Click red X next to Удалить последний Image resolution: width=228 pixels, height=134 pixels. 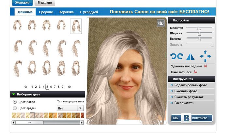pyautogui.click(x=205, y=66)
